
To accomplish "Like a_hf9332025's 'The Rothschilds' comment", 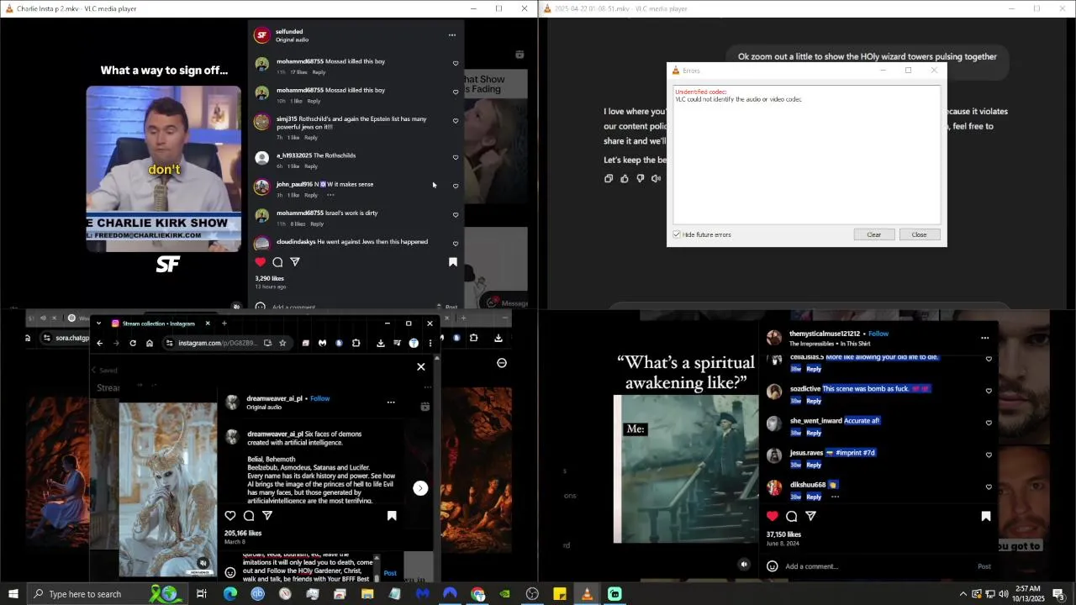I will click(x=456, y=157).
